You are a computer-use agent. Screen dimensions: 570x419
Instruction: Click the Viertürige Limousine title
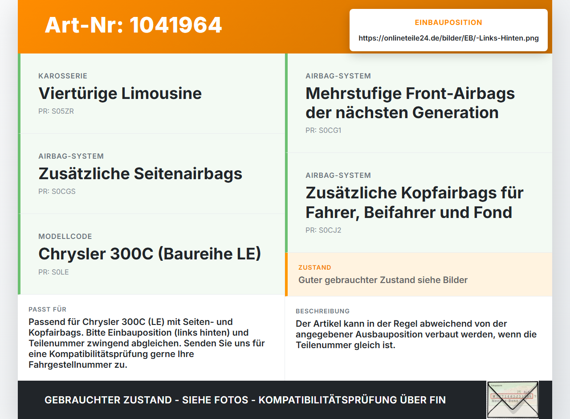(x=120, y=93)
